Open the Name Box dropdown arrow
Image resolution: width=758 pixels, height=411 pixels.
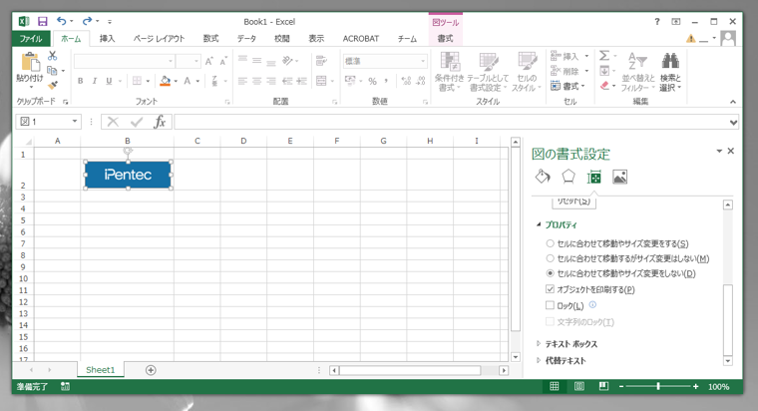coord(75,121)
